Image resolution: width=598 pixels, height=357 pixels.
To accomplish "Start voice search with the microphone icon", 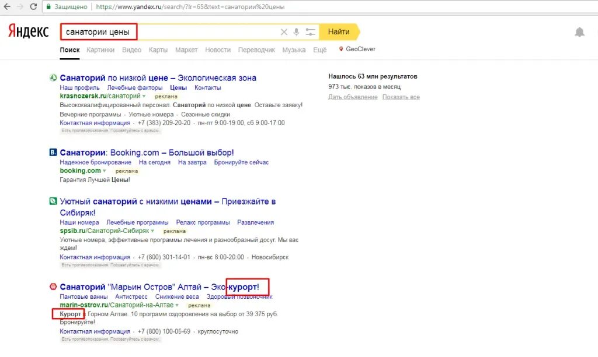I will (x=296, y=32).
